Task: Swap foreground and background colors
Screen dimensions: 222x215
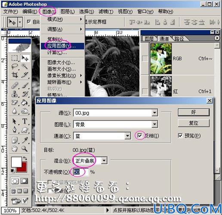Action: pos(25,158)
